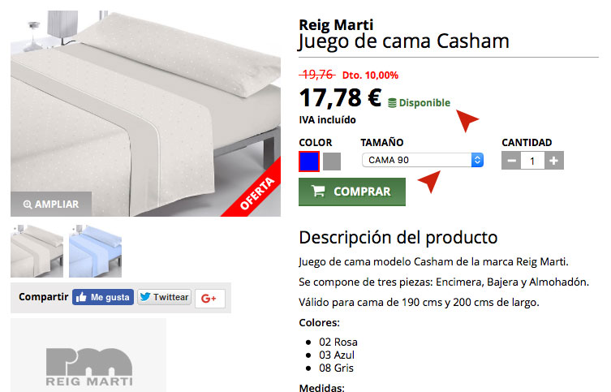Click the blue arrows of the size selector

(x=477, y=160)
